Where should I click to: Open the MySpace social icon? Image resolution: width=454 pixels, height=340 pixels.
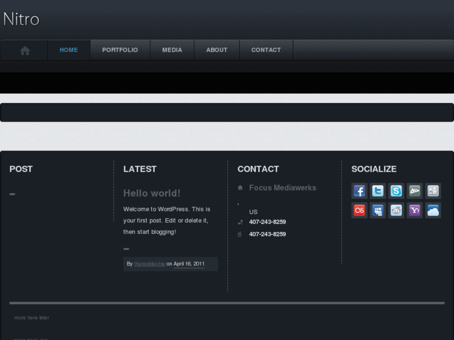378,210
